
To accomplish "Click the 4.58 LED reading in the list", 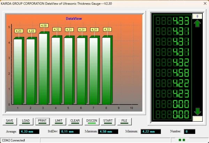I will tap(181, 73).
